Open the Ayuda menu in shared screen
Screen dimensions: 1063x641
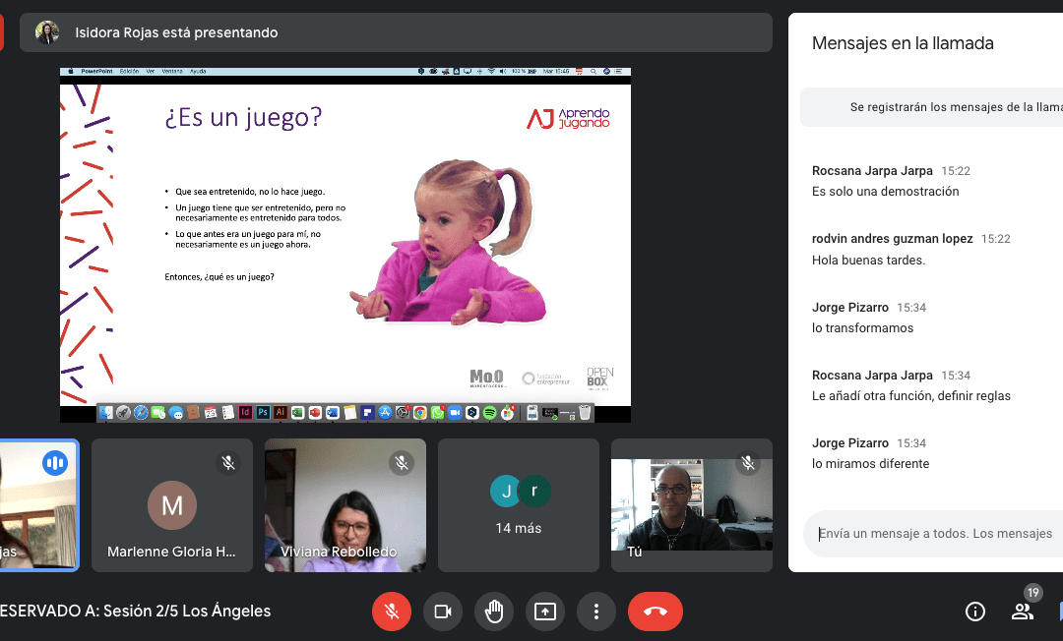[198, 71]
